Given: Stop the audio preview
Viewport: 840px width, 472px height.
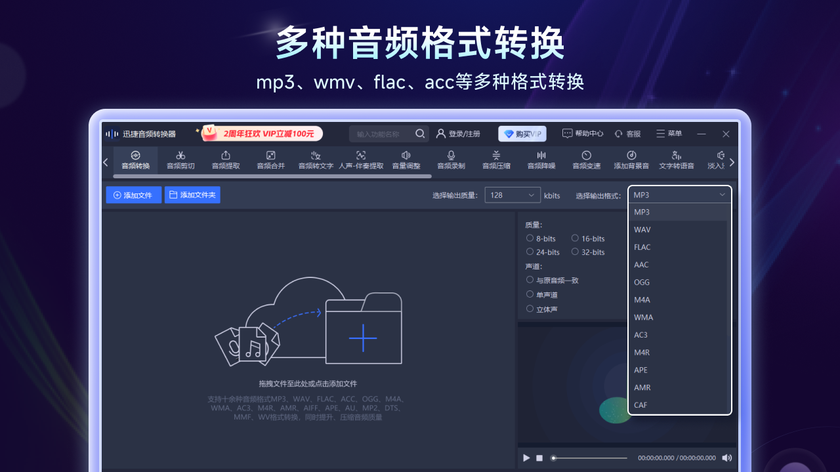Looking at the screenshot, I should 539,458.
